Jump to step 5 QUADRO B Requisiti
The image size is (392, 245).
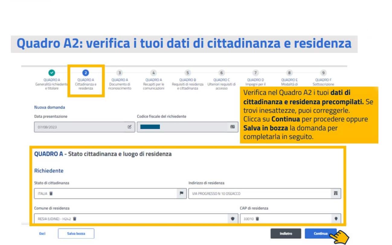tap(187, 73)
